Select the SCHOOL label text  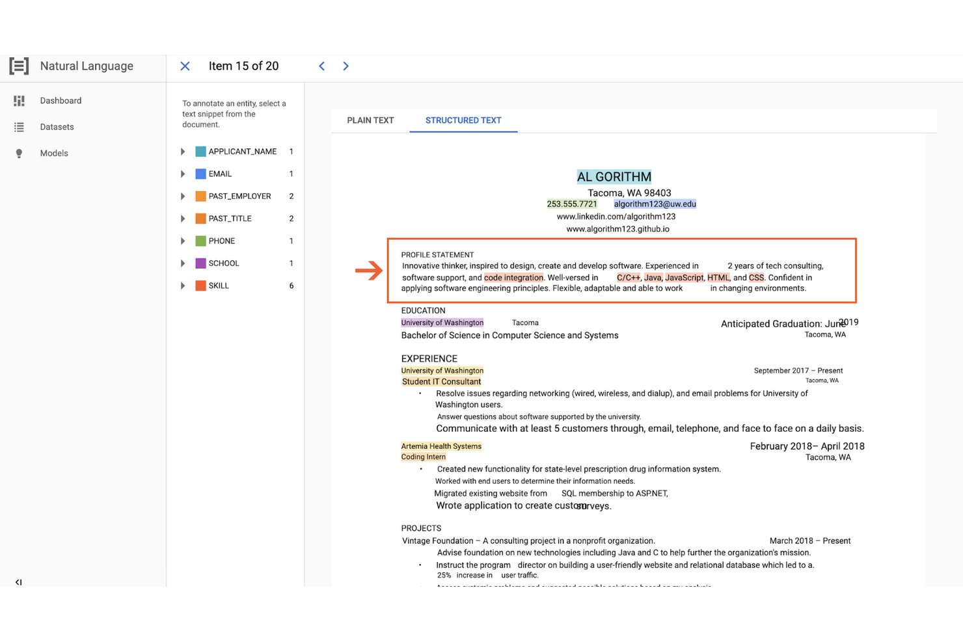click(x=224, y=263)
